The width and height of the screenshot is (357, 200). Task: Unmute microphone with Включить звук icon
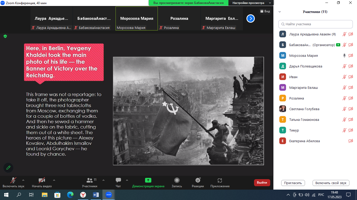pos(13,180)
